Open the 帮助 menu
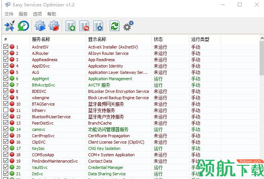The width and height of the screenshot is (264, 179). point(52,14)
